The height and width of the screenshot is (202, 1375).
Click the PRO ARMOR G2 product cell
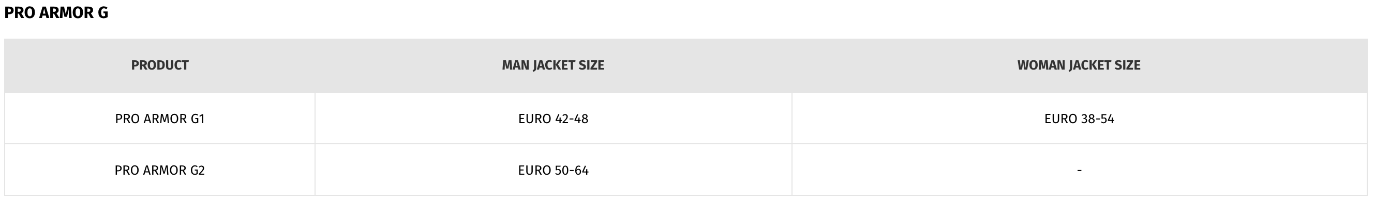click(160, 170)
